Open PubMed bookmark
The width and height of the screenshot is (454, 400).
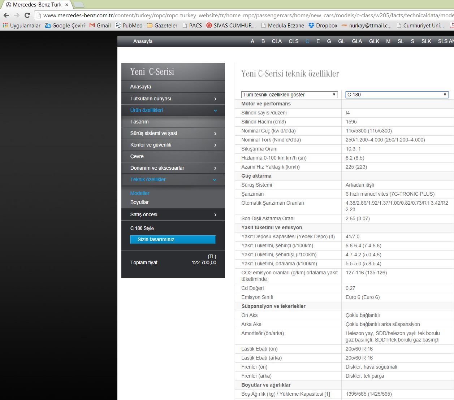click(129, 26)
